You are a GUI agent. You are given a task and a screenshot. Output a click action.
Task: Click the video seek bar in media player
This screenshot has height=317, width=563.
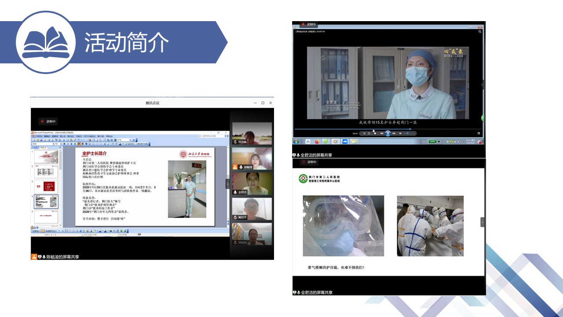tap(388, 129)
